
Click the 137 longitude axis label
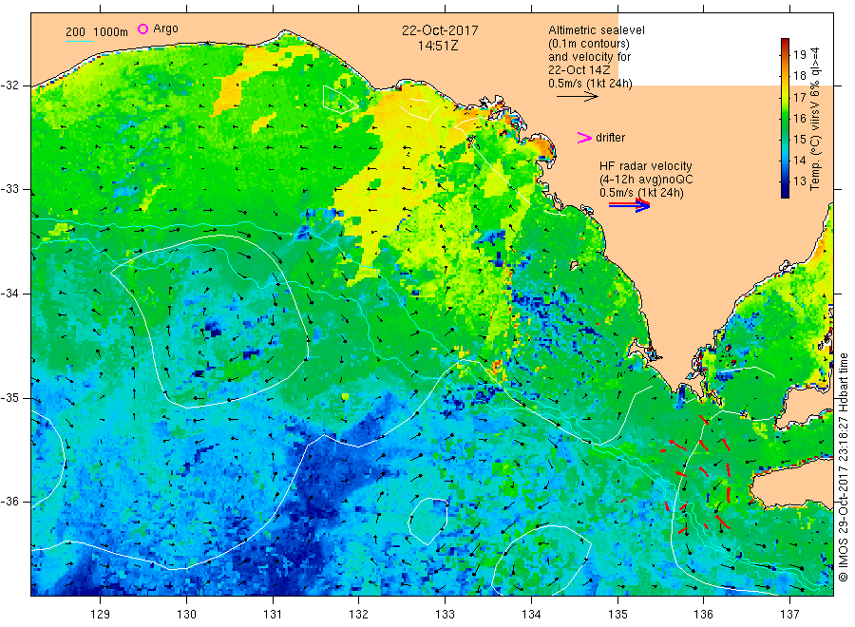(x=789, y=615)
